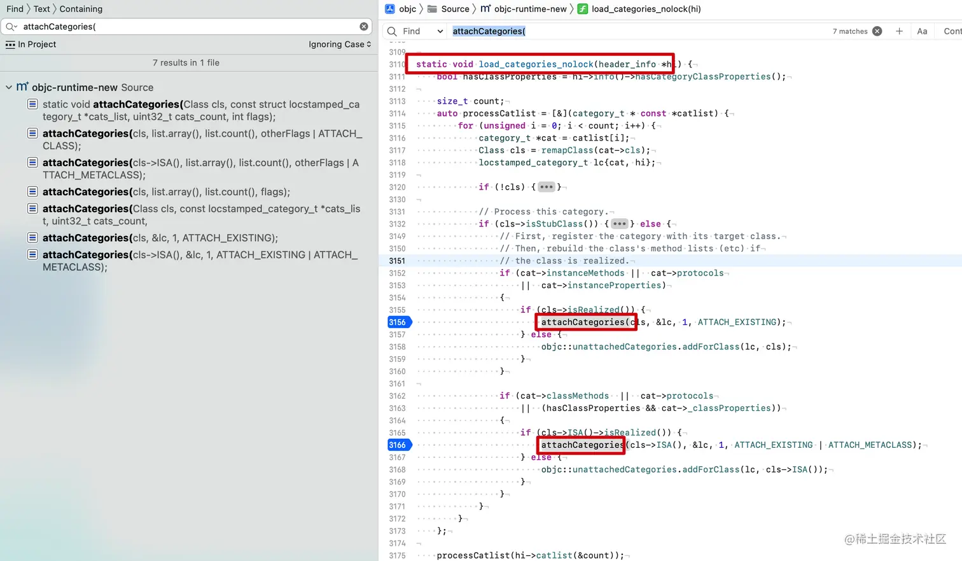Click the objc project icon in jump bar
Image resolution: width=962 pixels, height=561 pixels.
[x=389, y=9]
